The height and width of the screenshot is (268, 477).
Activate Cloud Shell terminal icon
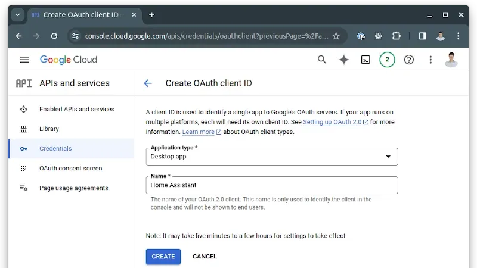click(x=366, y=60)
